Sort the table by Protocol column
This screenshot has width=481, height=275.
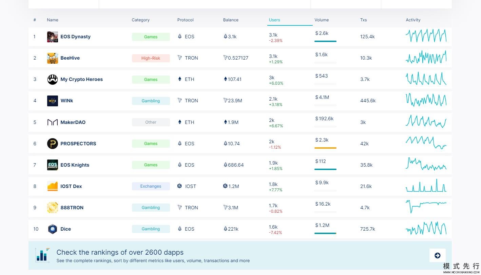186,20
